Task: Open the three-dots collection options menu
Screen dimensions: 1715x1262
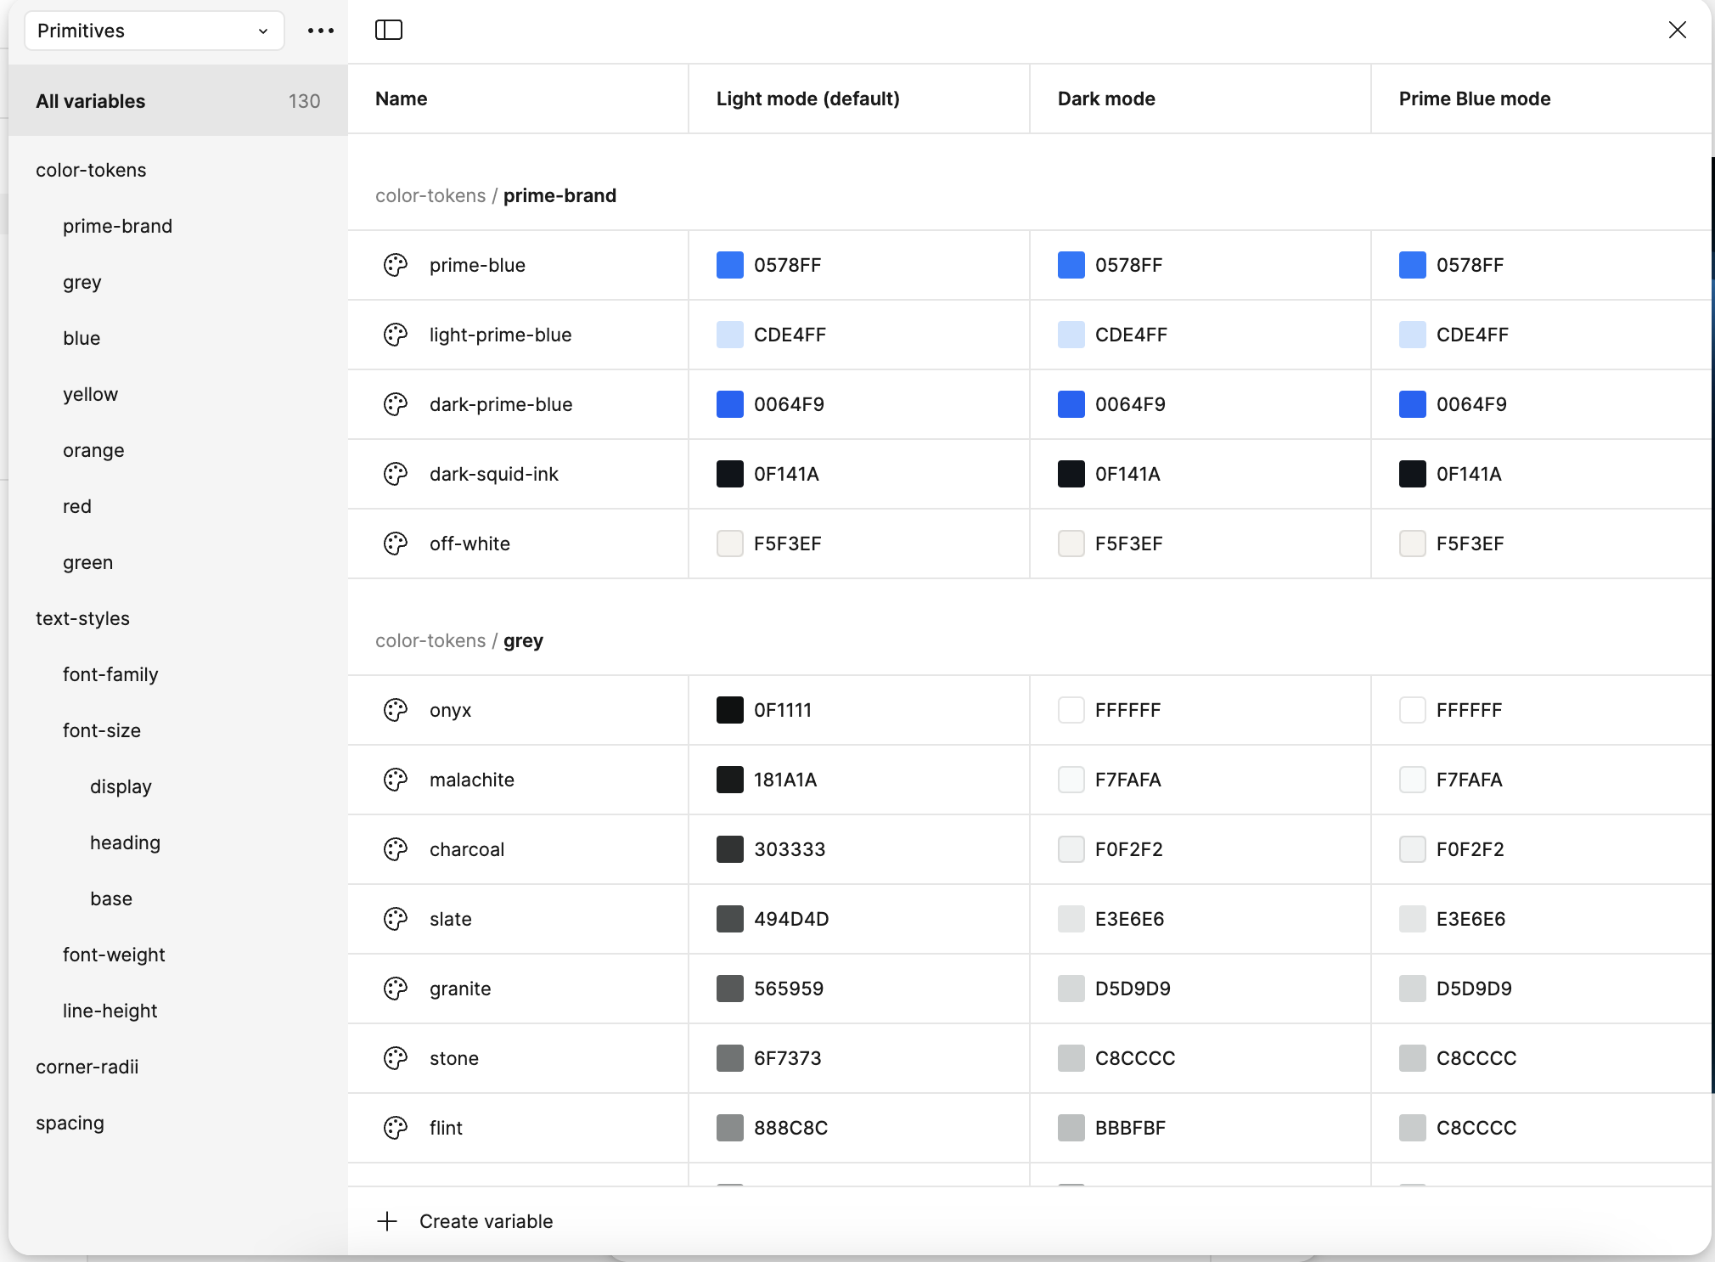Action: tap(321, 31)
